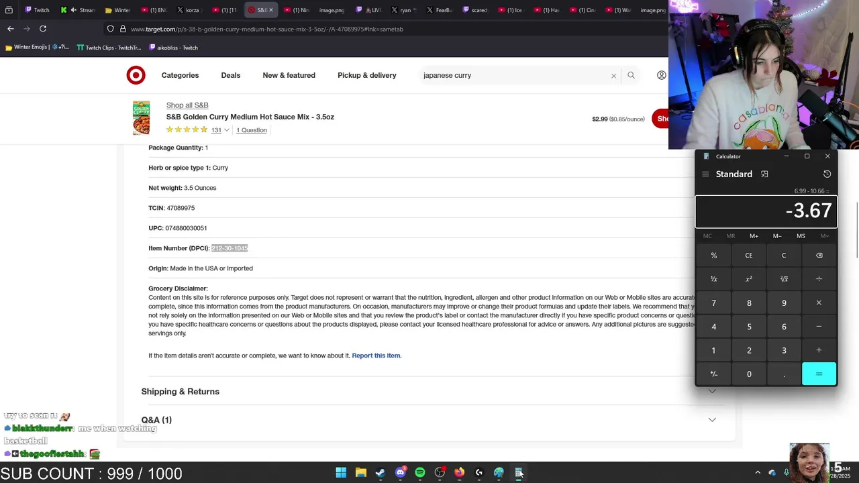
Task: Click the Shop all S&B link
Action: coord(187,105)
